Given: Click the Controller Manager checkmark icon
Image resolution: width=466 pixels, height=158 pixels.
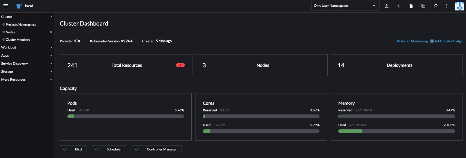Looking at the screenshot, I should [x=137, y=149].
